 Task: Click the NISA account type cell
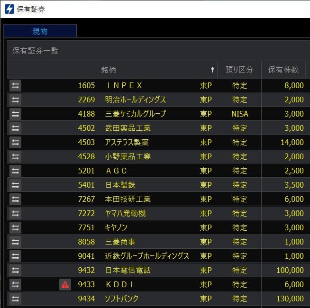[x=240, y=114]
